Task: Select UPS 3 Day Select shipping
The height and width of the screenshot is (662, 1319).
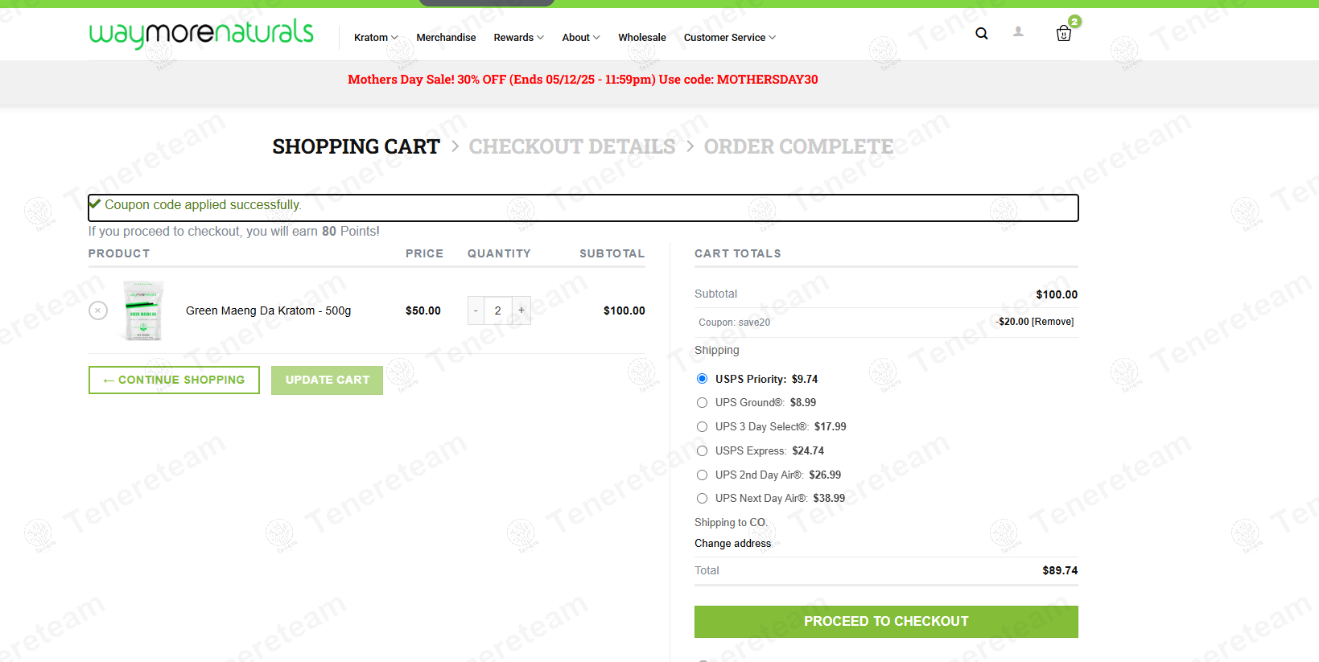Action: tap(702, 426)
